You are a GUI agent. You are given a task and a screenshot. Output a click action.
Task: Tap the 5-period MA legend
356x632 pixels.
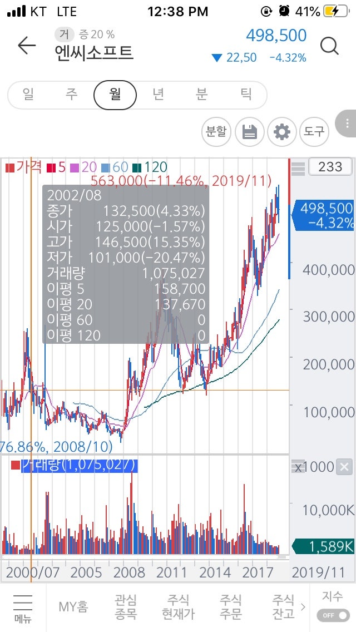tap(56, 167)
